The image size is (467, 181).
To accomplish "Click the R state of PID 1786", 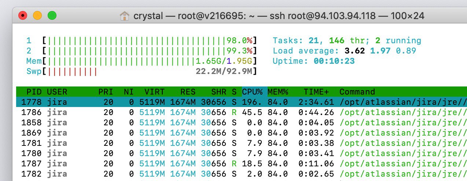I will point(234,112).
